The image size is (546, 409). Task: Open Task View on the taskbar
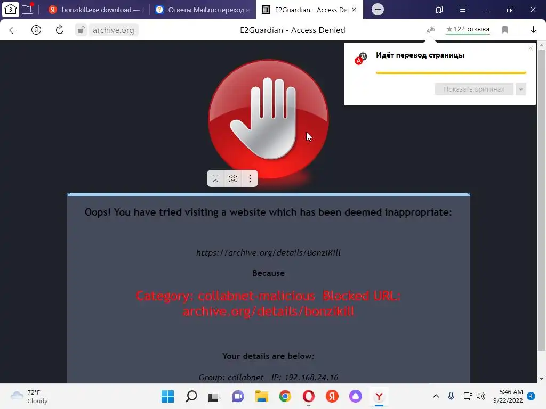tap(214, 396)
